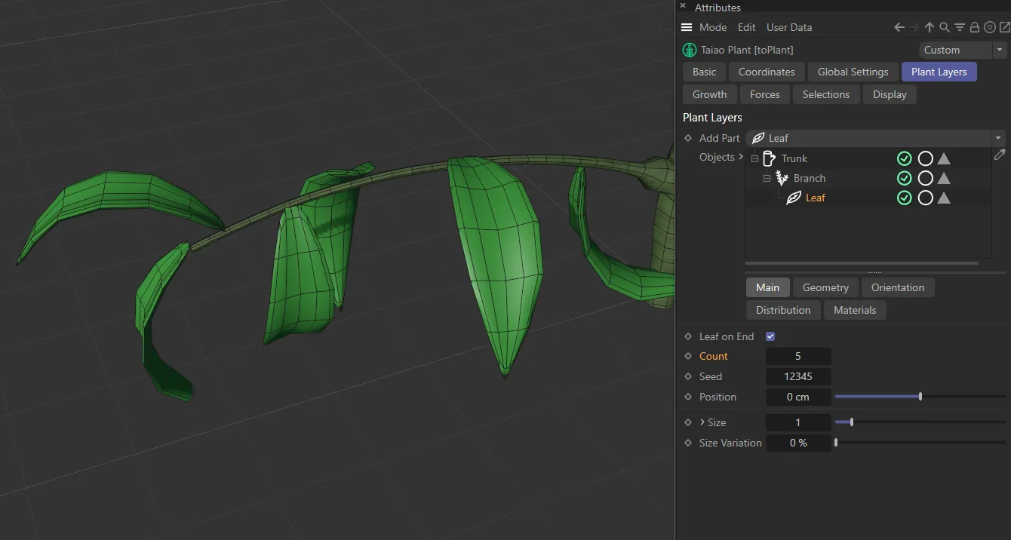Enable the Leaf on End checkbox
This screenshot has width=1011, height=540.
pyautogui.click(x=770, y=336)
